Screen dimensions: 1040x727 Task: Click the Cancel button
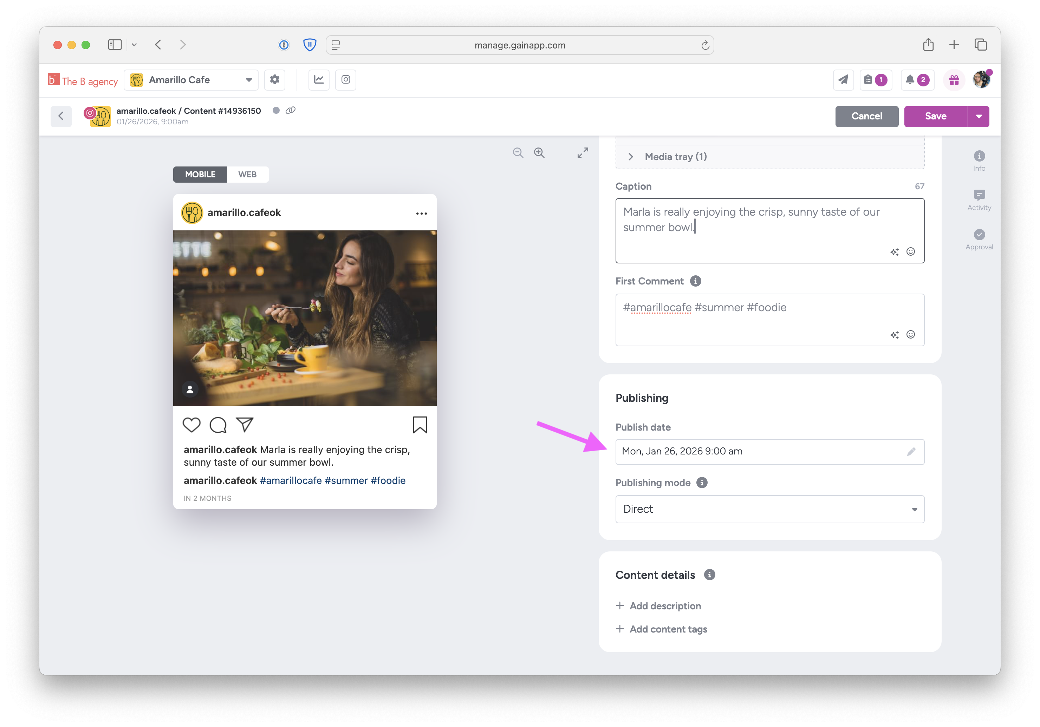click(866, 116)
